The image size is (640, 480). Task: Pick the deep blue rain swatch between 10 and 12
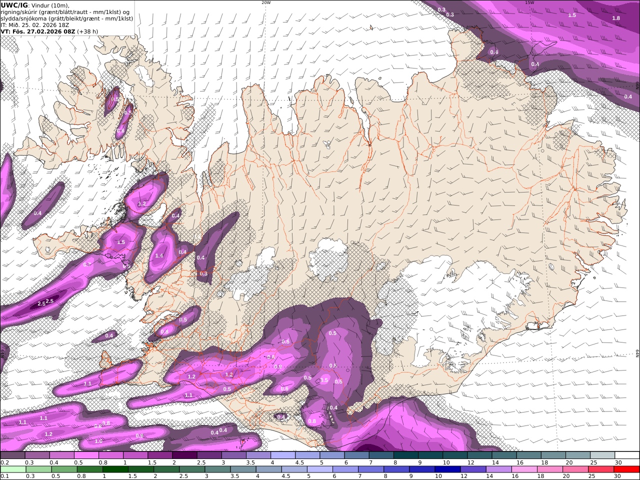coord(447,469)
